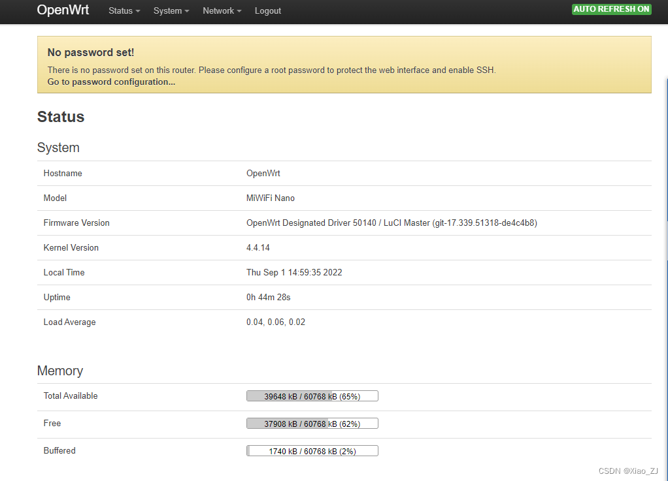Click the Free memory progress bar

pos(312,424)
